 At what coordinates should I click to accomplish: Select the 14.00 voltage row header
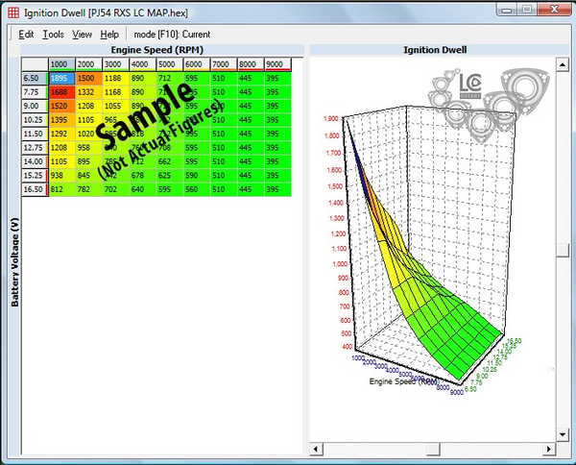(x=35, y=161)
